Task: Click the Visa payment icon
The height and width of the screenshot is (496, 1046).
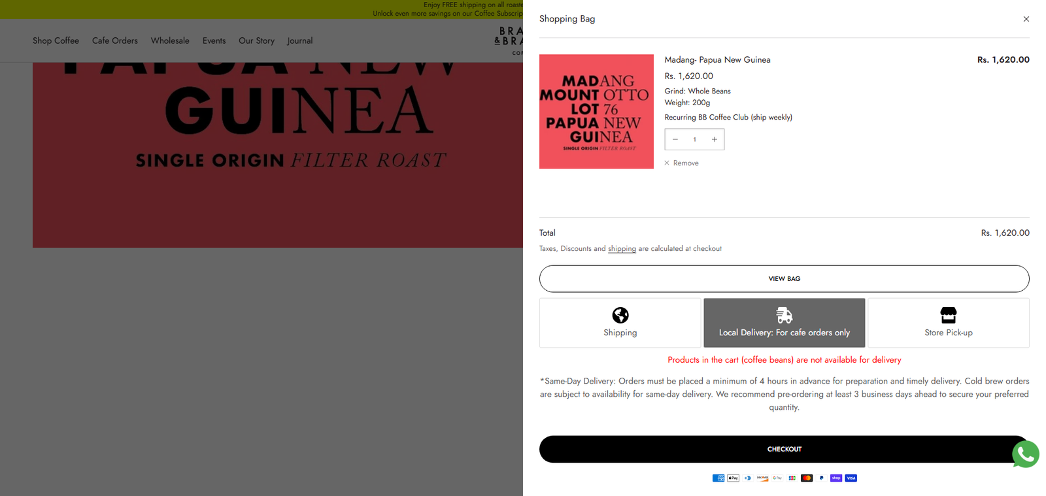Action: click(x=851, y=478)
